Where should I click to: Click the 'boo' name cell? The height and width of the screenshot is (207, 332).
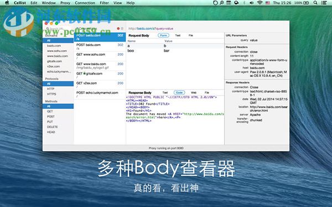(x=131, y=51)
